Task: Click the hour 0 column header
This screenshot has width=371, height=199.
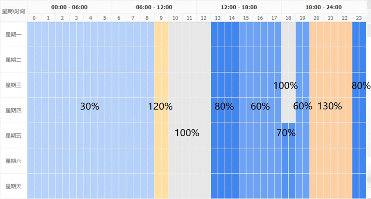Action: click(34, 18)
